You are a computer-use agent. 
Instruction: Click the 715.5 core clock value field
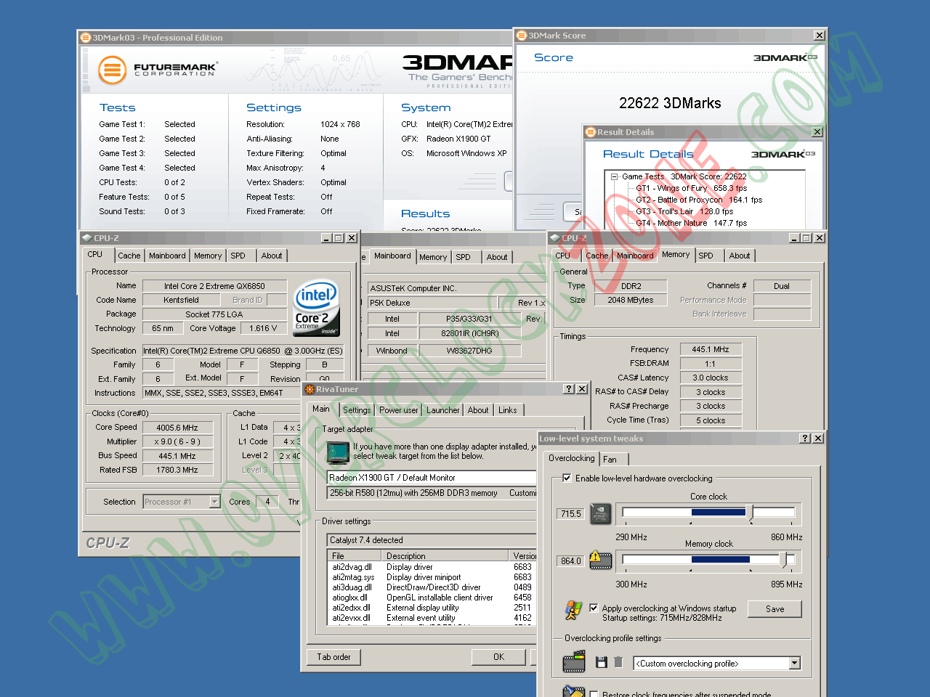click(571, 514)
